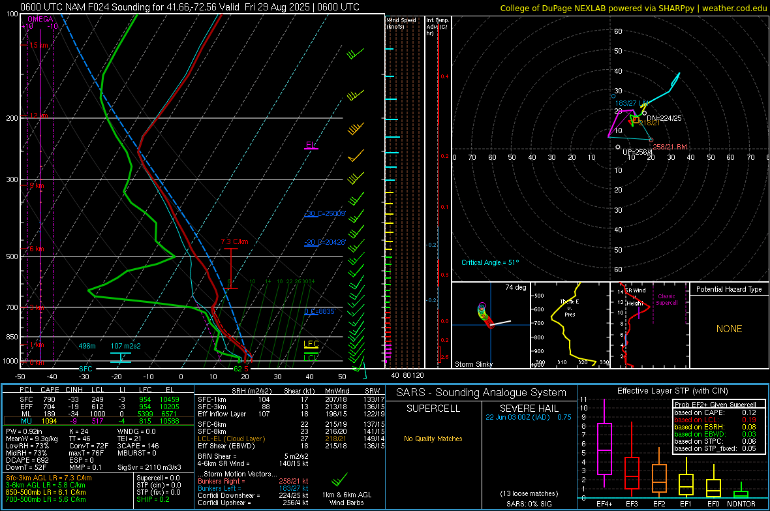Select the SFC parcel row in CAPE table
Image resolution: width=770 pixels, height=511 pixels.
click(x=99, y=400)
